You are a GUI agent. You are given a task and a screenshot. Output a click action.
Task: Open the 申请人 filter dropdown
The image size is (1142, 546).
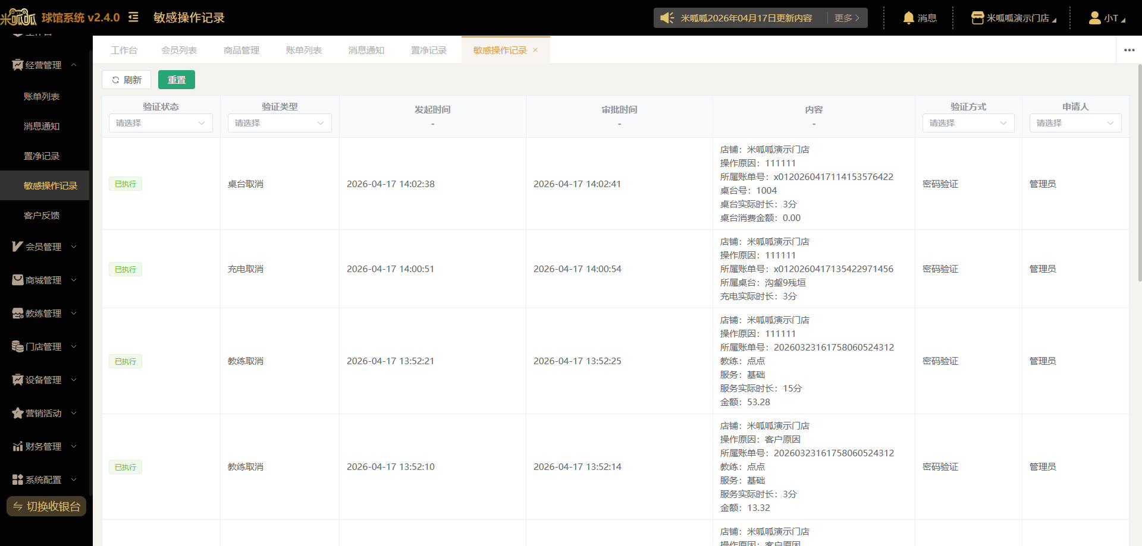tap(1075, 123)
